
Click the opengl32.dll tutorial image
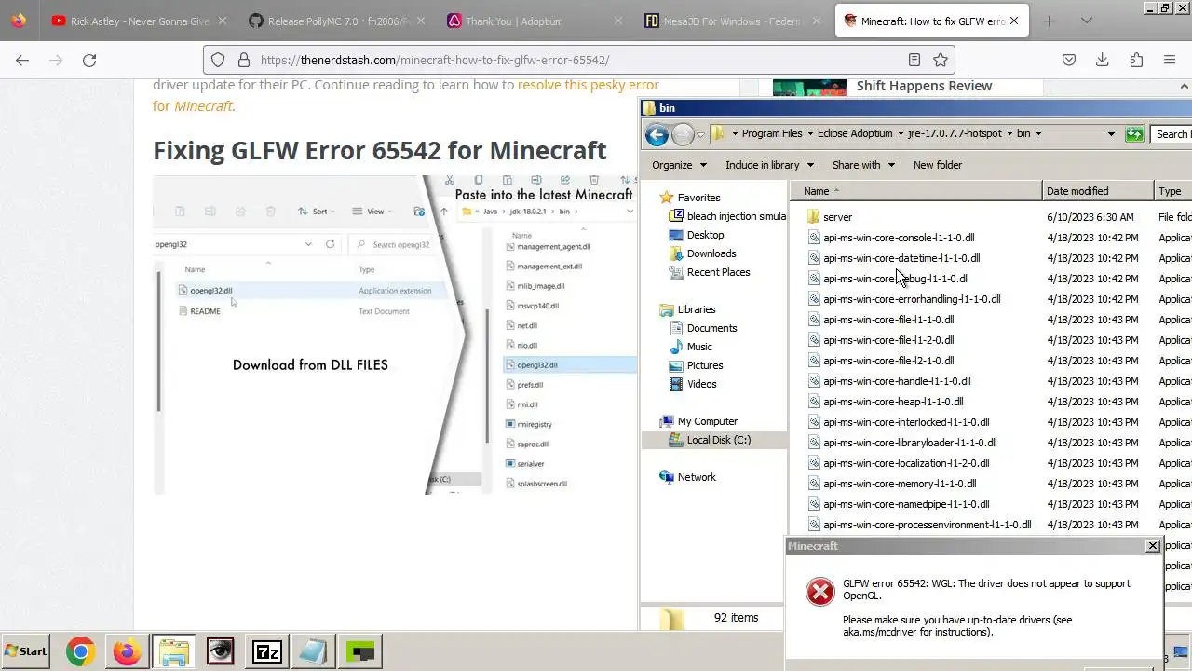click(395, 335)
